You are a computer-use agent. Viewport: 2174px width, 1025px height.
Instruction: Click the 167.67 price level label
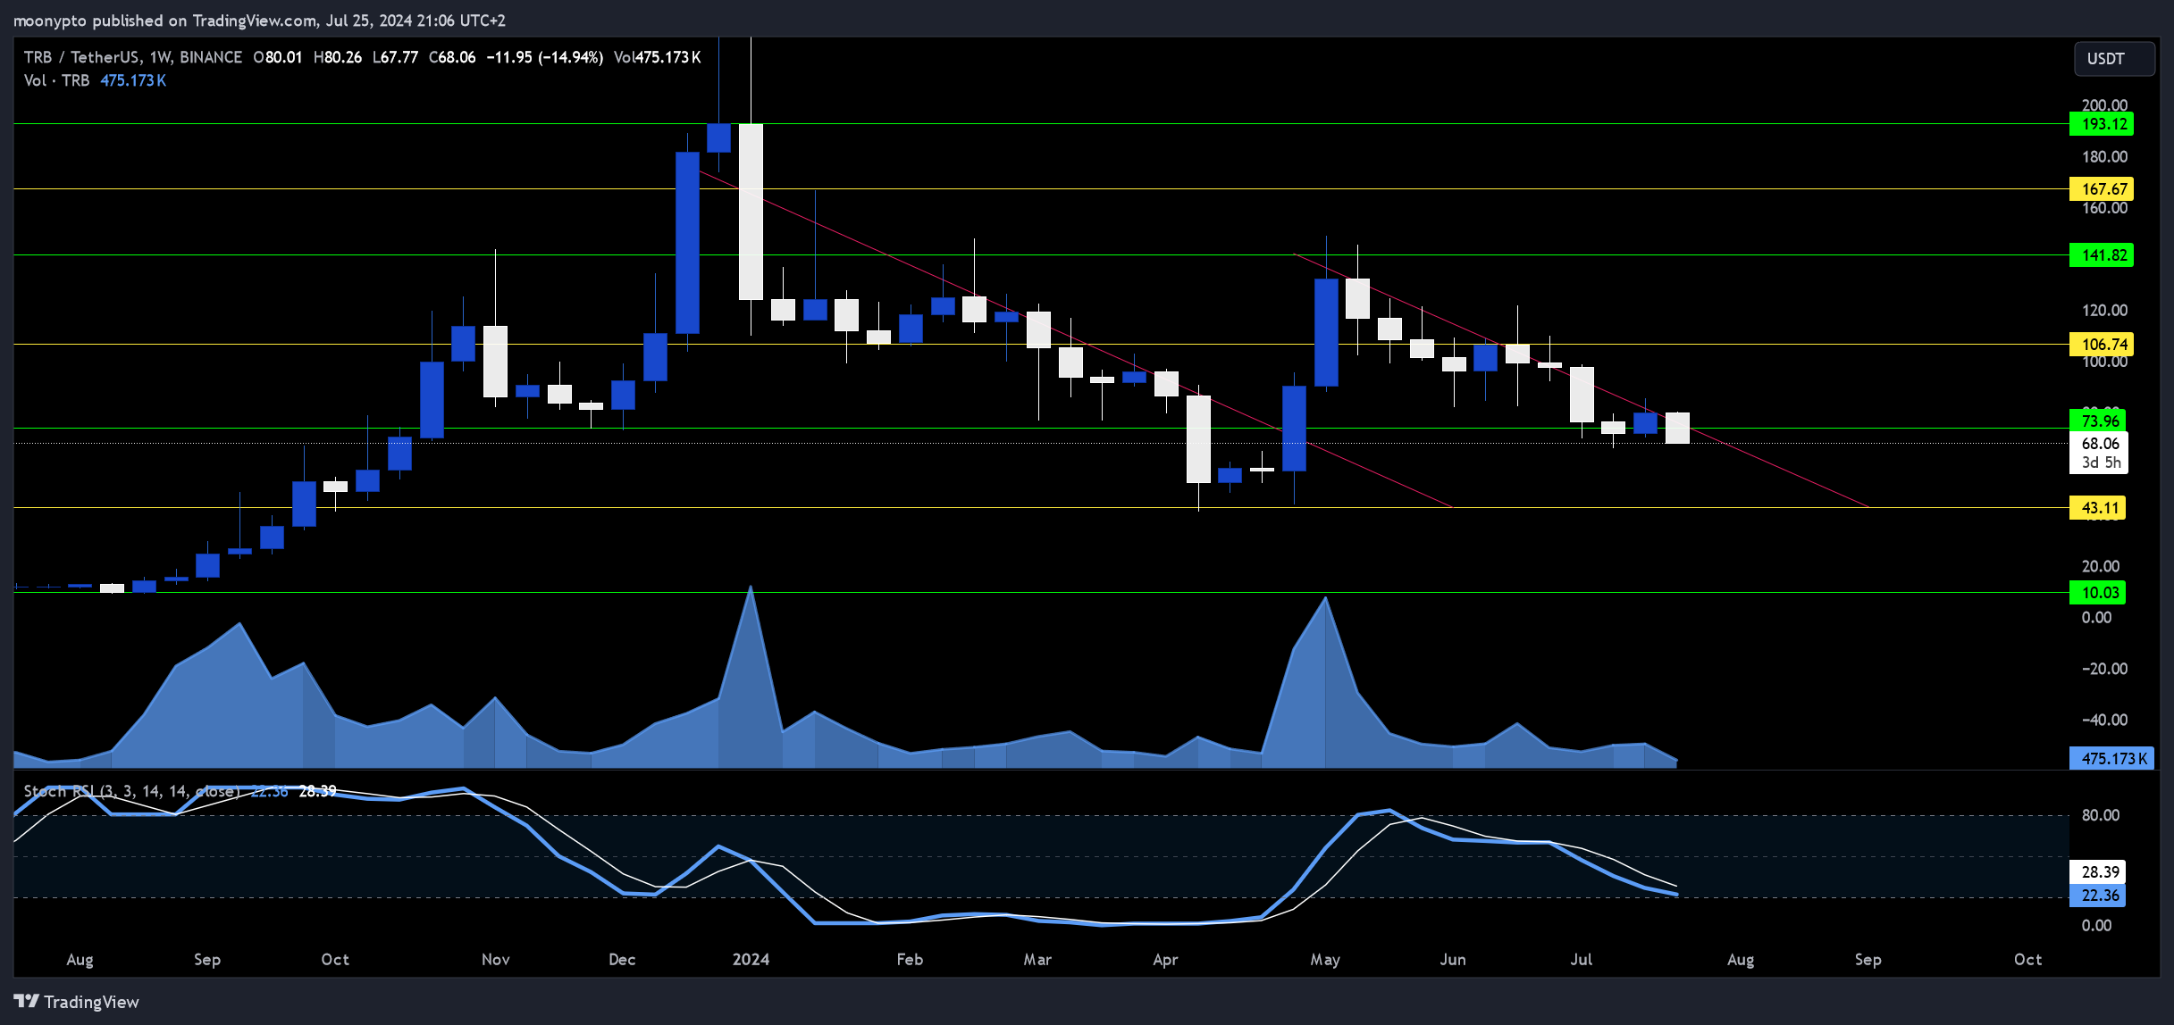(2101, 188)
